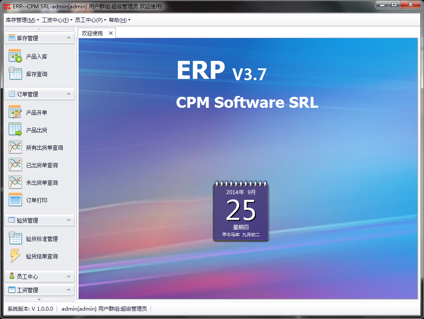Open the 帮助(H) menu
Viewport: 424px width, 319px height.
(x=119, y=20)
